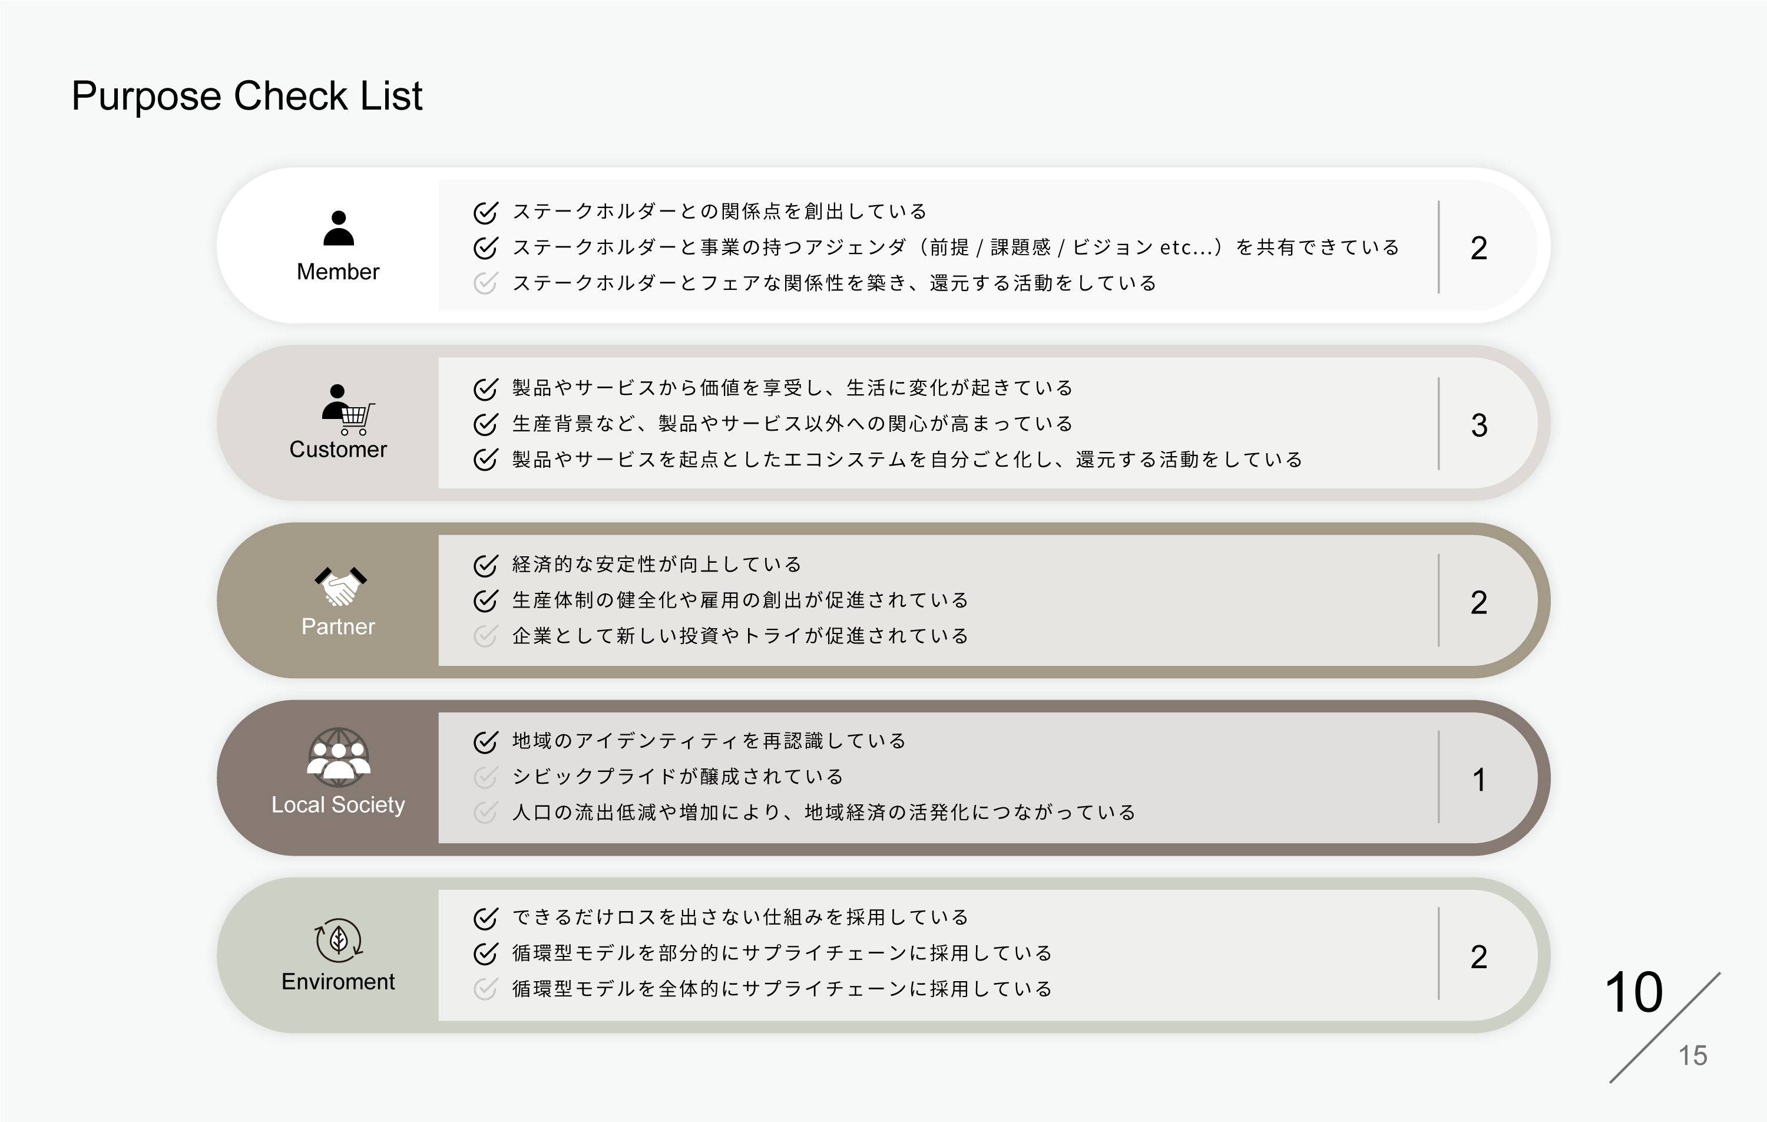
Task: Toggle checkmark for 生産背景など関心が高まっている
Action: pyautogui.click(x=485, y=424)
